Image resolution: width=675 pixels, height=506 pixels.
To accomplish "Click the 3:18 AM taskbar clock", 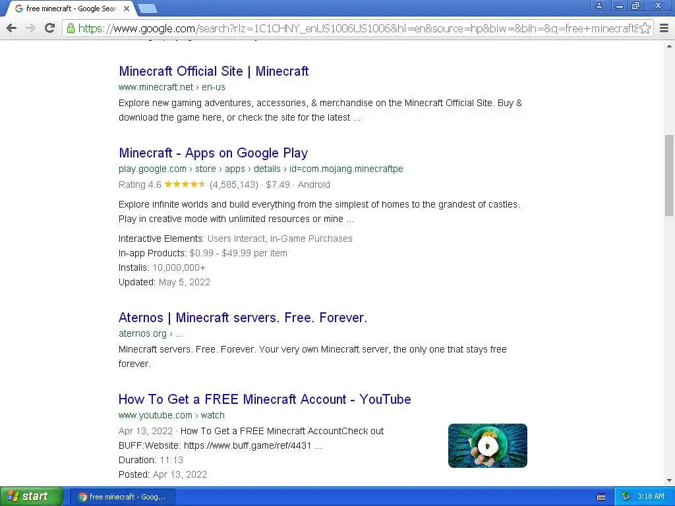I will [651, 497].
